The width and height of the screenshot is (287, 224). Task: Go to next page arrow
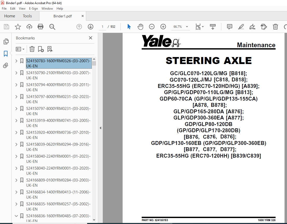tap(90, 27)
